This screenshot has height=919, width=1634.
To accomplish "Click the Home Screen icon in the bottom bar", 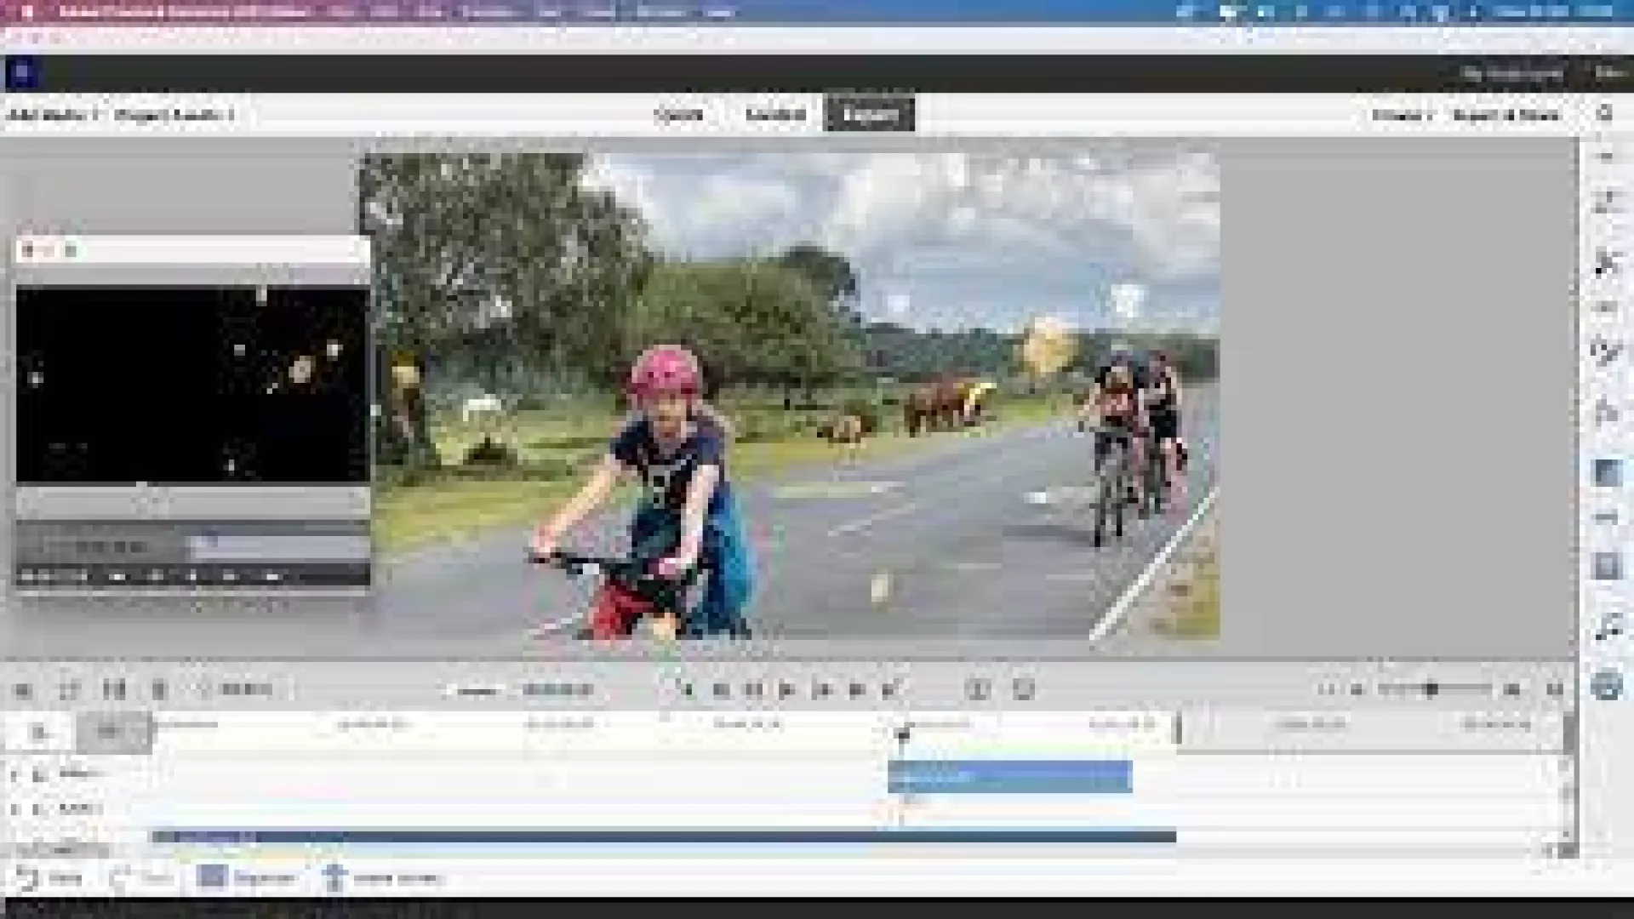I will click(x=383, y=878).
